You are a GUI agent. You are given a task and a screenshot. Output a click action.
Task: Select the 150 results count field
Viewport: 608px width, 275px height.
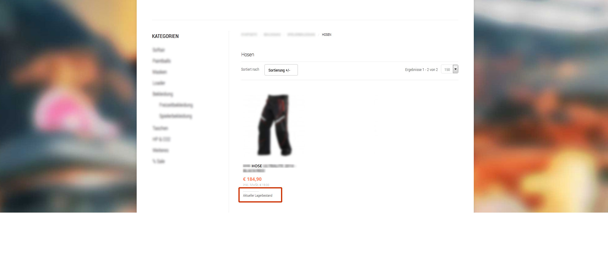click(447, 69)
